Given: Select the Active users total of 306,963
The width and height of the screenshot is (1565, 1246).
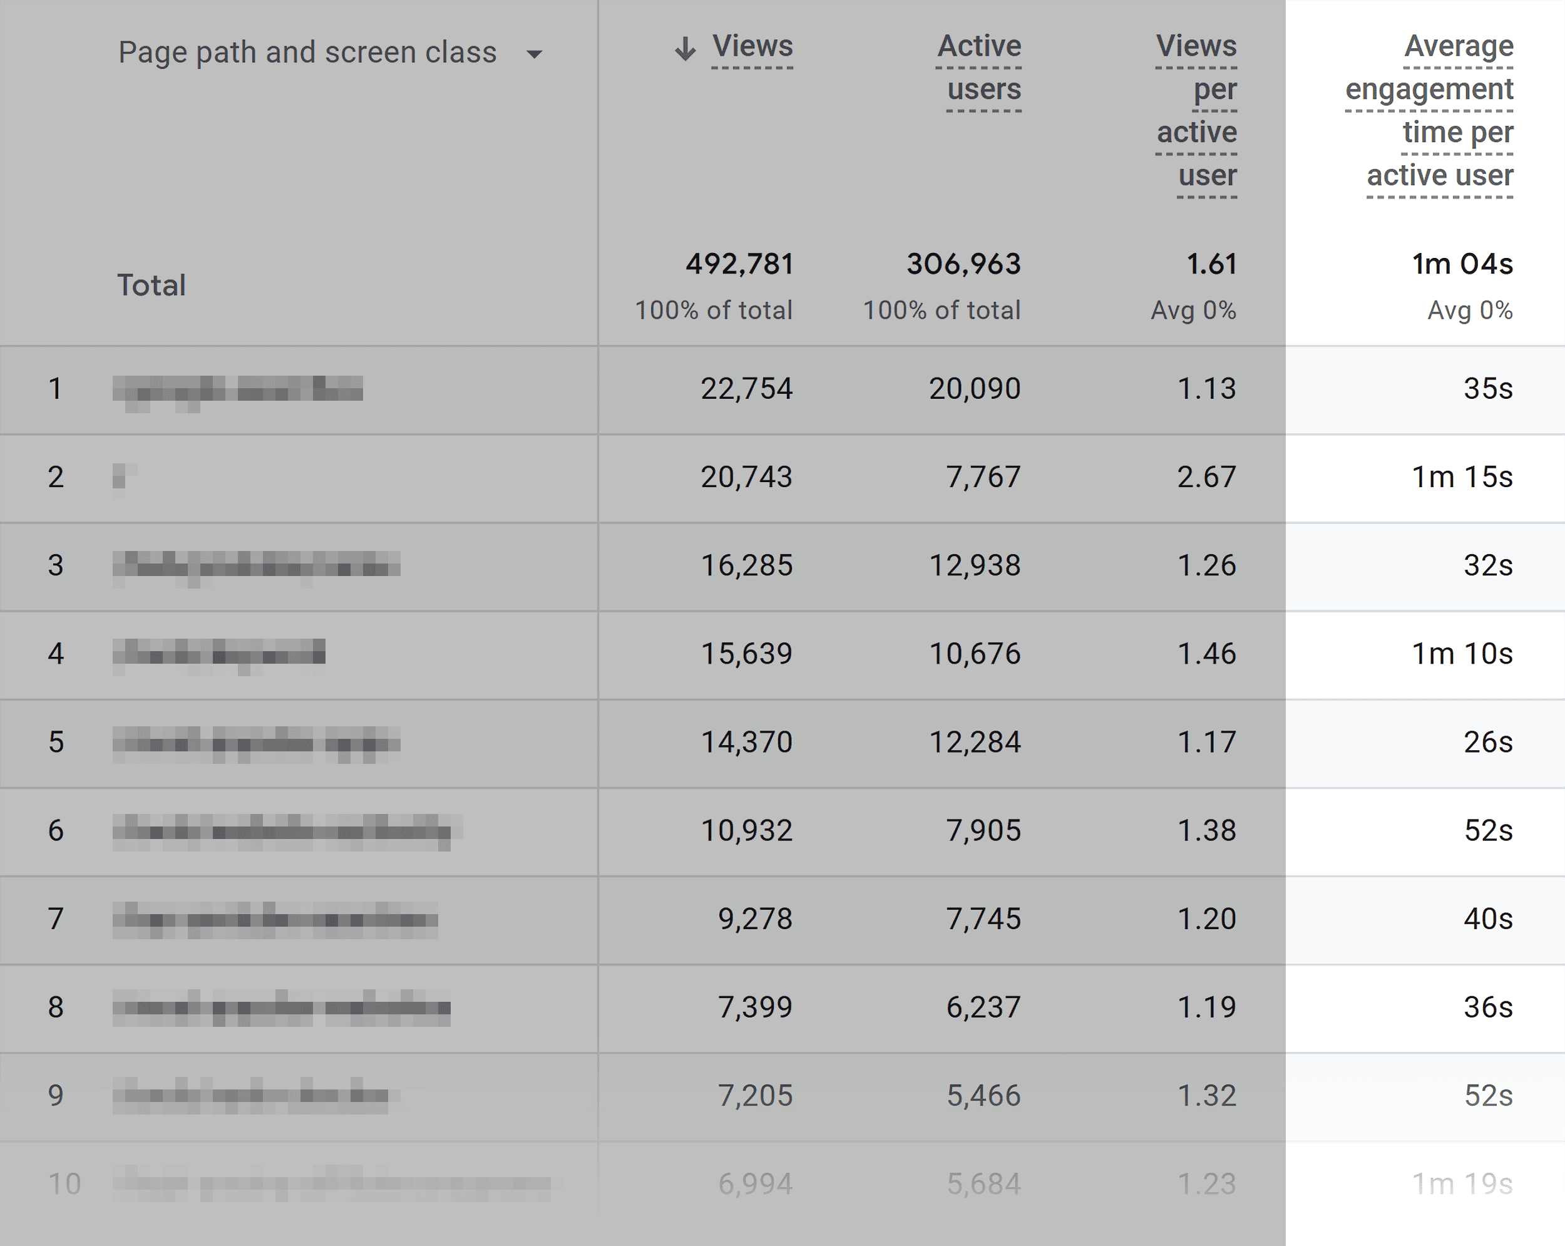Looking at the screenshot, I should (x=965, y=264).
